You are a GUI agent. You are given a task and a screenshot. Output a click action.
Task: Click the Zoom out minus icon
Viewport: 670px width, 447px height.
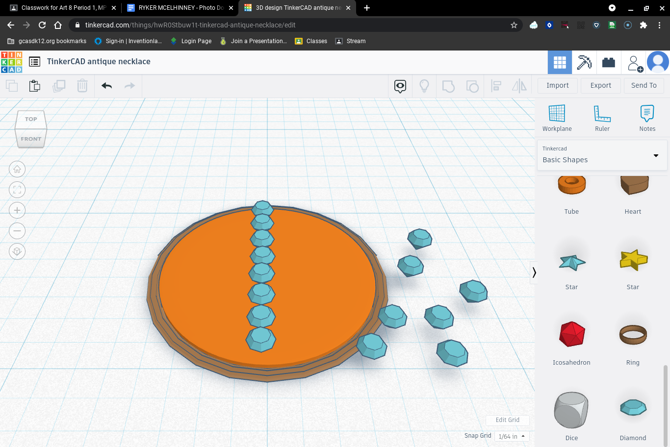pyautogui.click(x=17, y=231)
